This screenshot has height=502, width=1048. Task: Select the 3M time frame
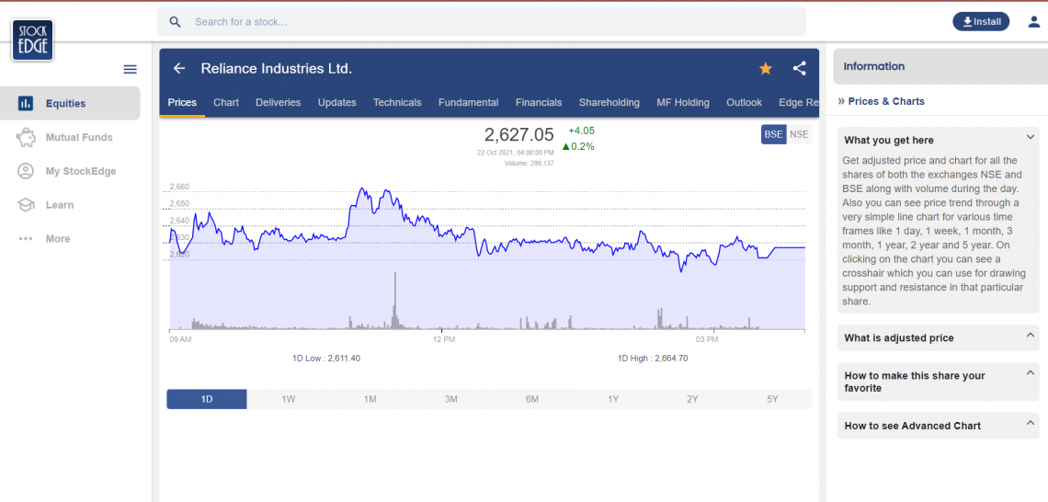[x=451, y=399]
